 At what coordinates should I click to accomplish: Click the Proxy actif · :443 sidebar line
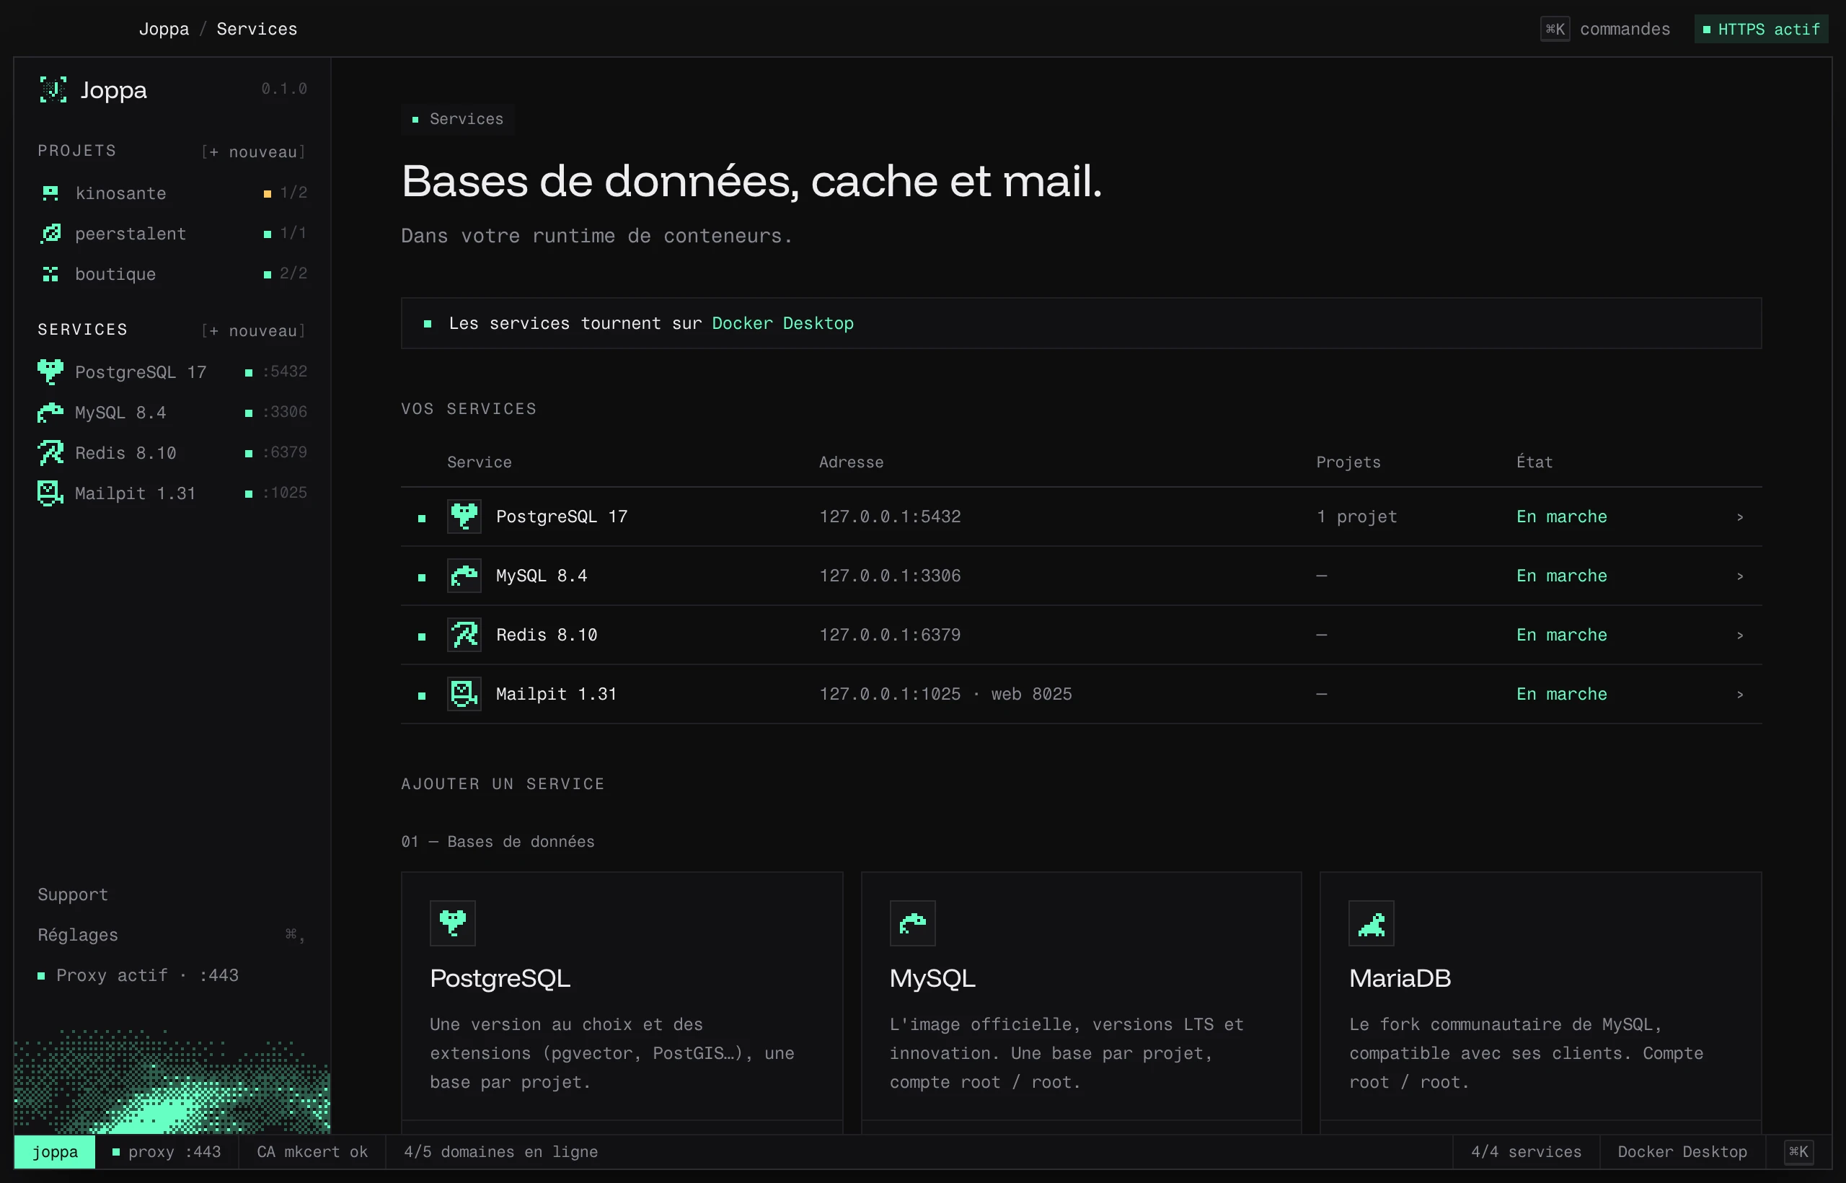click(138, 975)
